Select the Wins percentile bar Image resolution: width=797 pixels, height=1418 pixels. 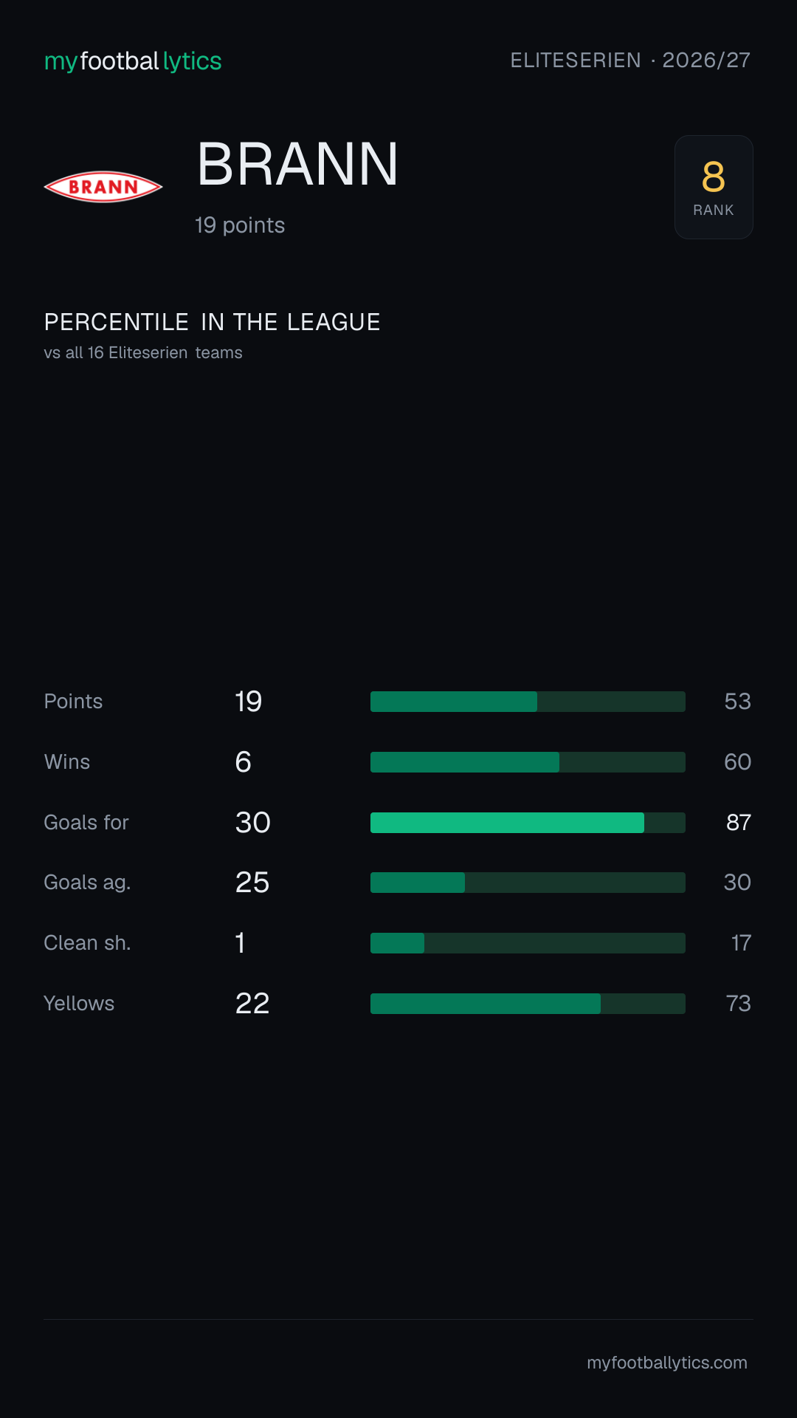point(528,762)
